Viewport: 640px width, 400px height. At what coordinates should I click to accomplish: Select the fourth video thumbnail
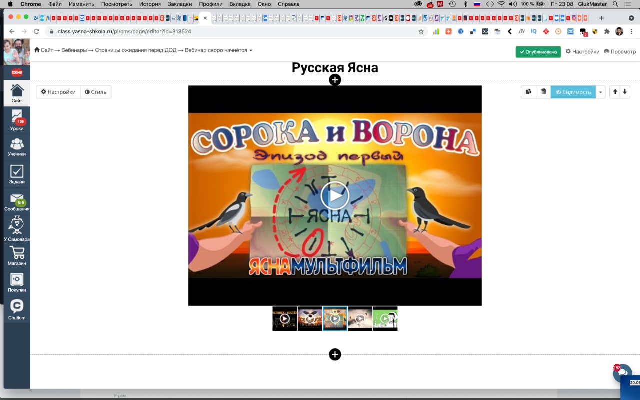click(x=360, y=318)
